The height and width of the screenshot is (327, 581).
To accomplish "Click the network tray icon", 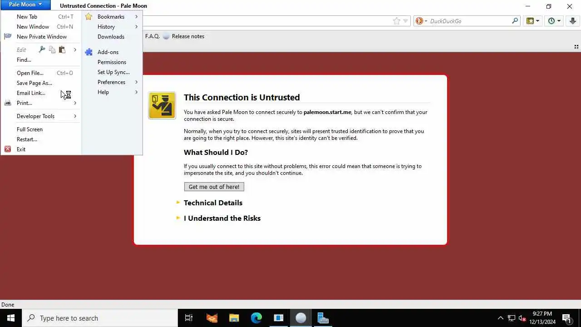I will [x=512, y=318].
